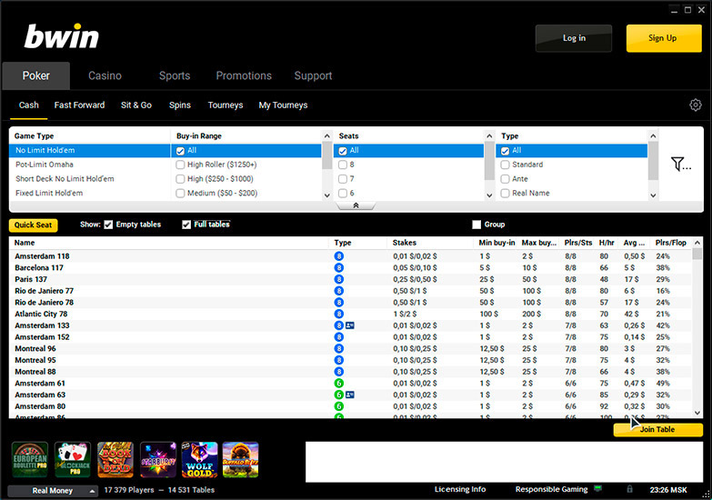Viewport: 712px width, 500px height.
Task: Open Buffalo Blitz slot tile
Action: (241, 460)
